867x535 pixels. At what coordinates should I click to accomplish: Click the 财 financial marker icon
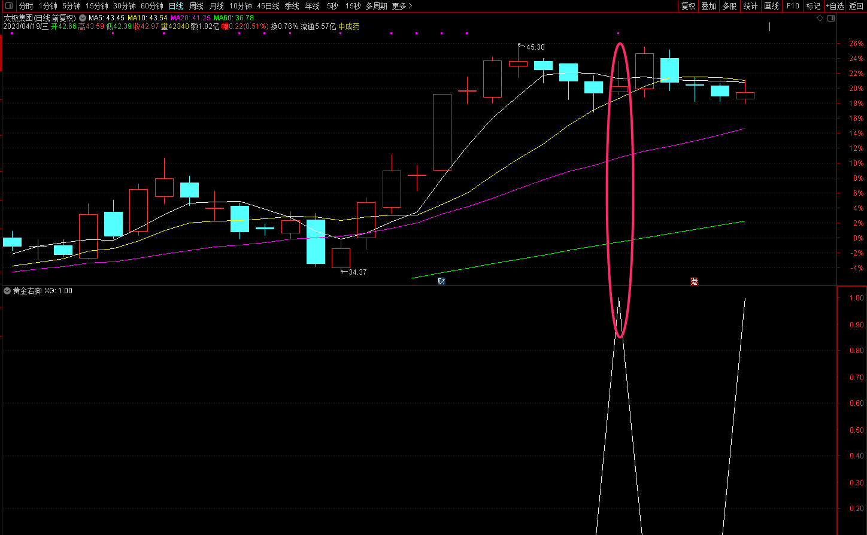(x=441, y=281)
